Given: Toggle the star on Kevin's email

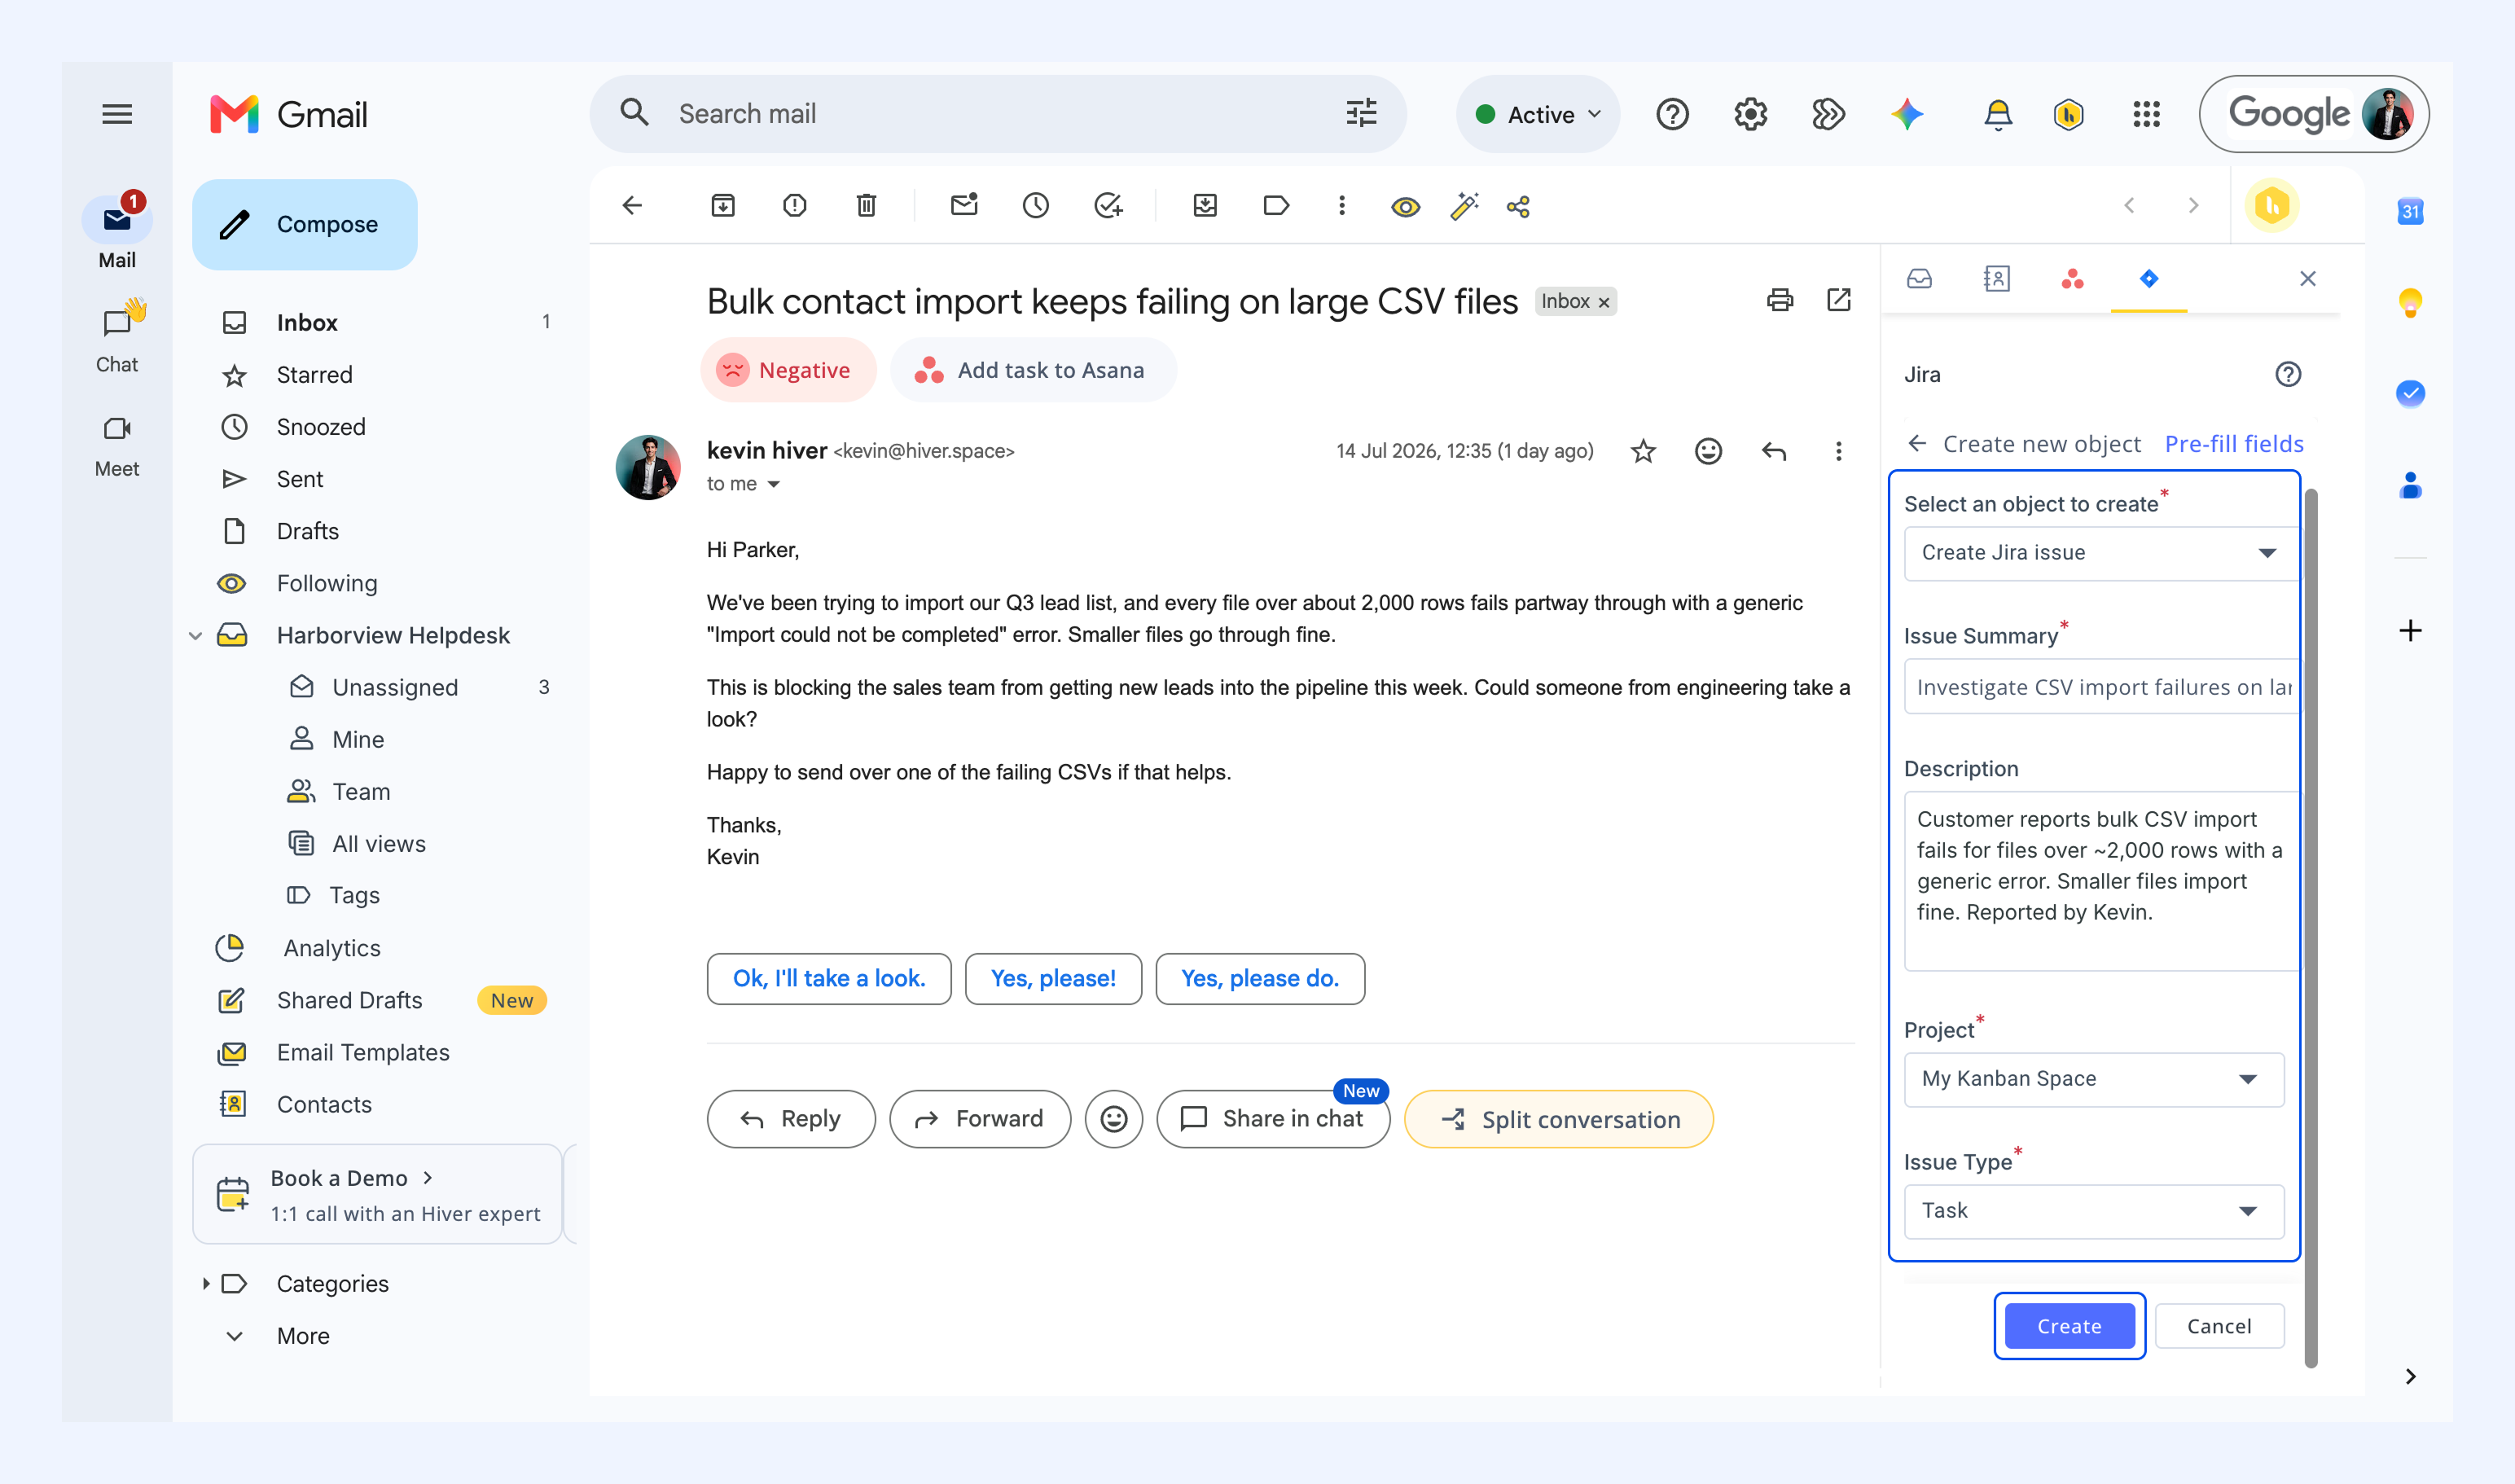Looking at the screenshot, I should click(1643, 452).
